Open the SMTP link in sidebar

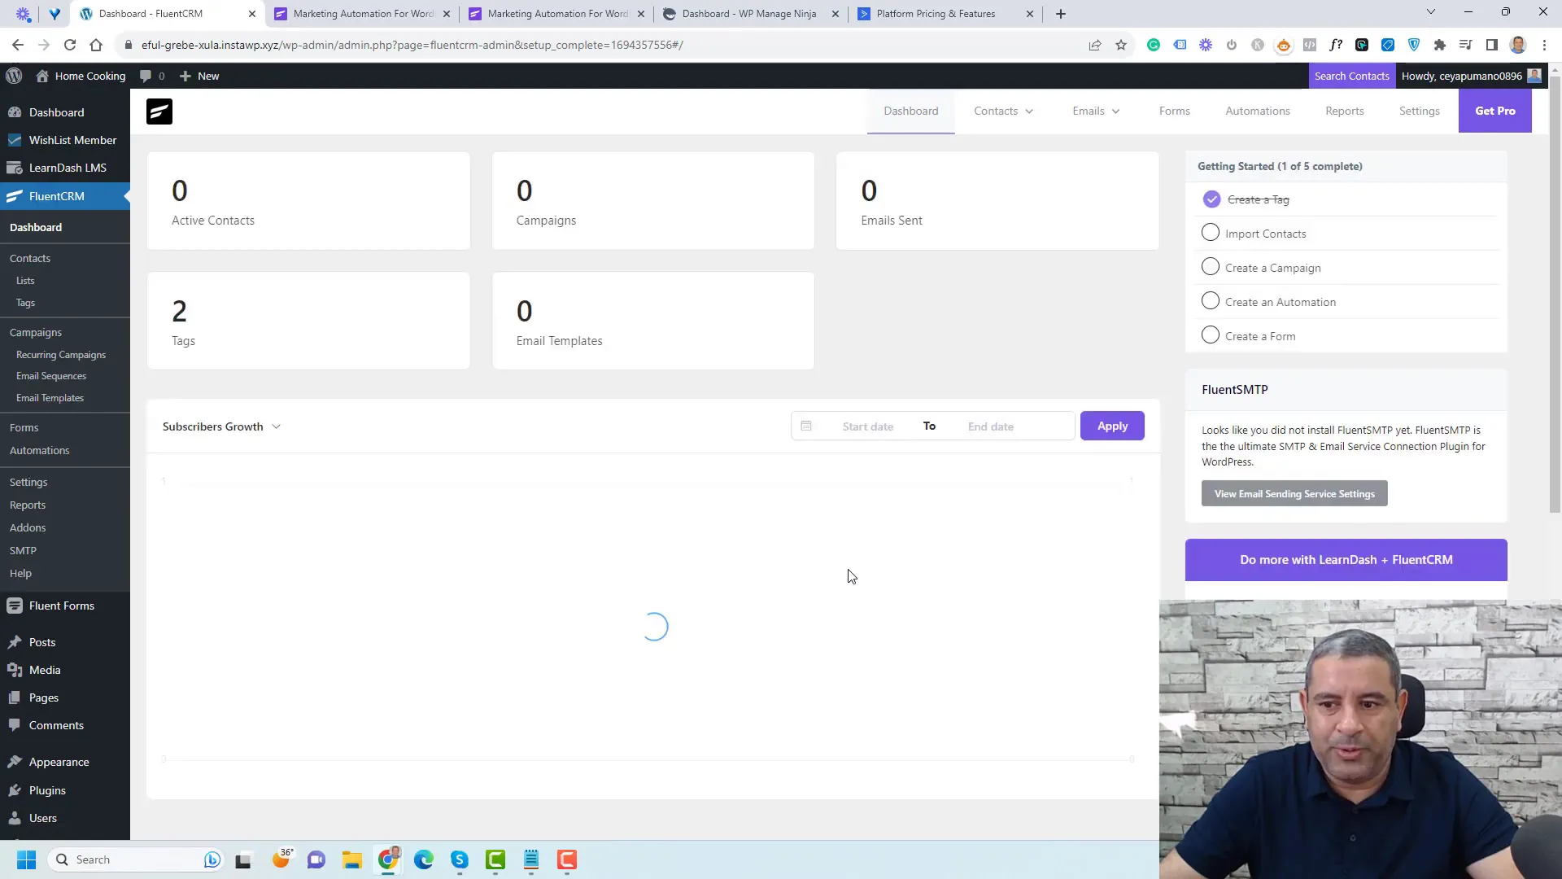point(23,550)
